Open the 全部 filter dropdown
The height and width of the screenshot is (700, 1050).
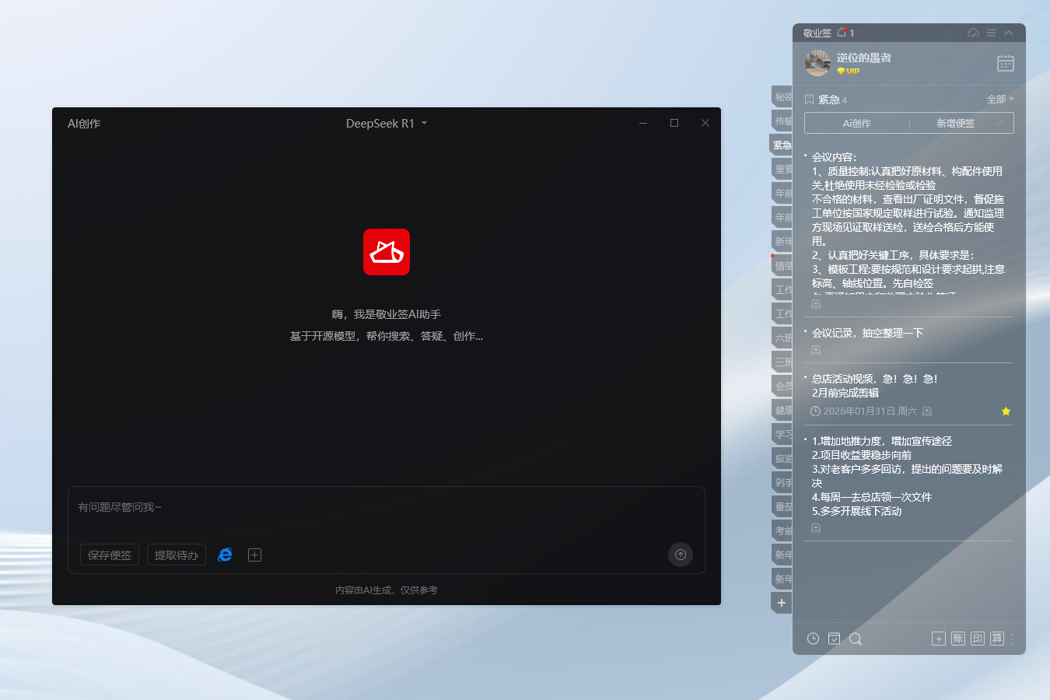point(998,99)
